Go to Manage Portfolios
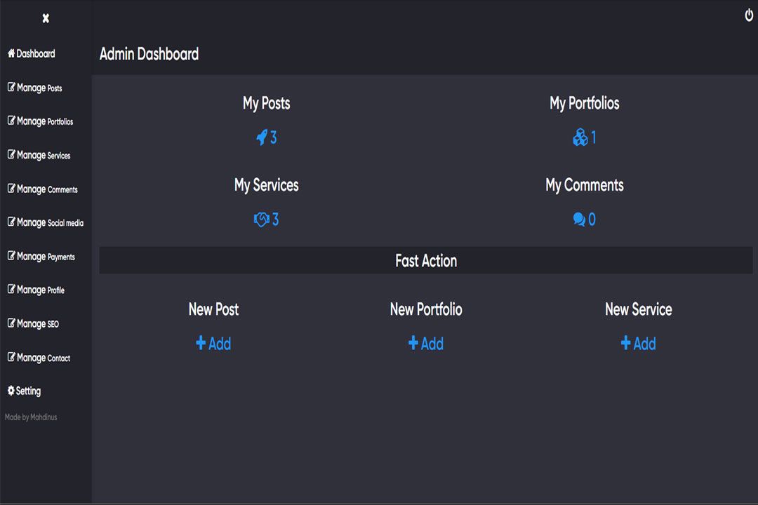The image size is (758, 505). click(x=41, y=121)
